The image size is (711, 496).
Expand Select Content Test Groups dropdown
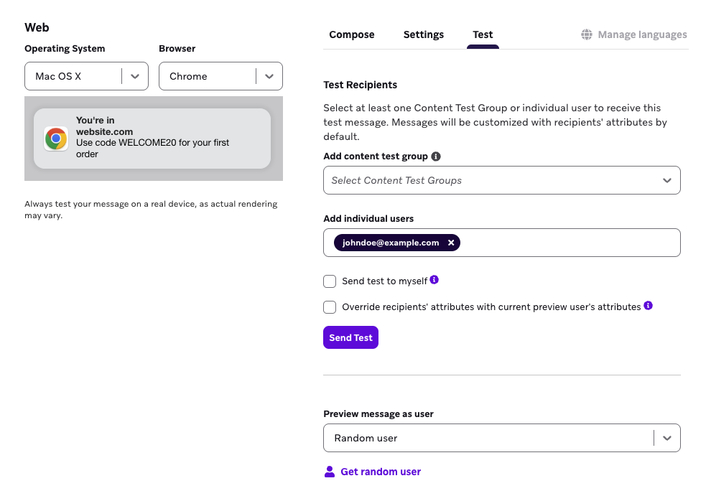click(501, 180)
